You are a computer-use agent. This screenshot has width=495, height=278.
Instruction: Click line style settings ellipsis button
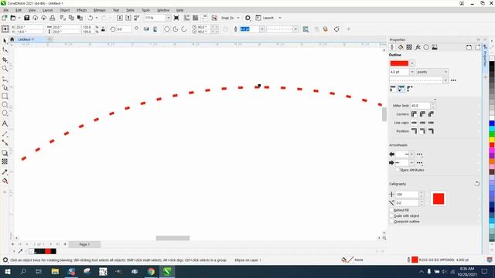453,80
